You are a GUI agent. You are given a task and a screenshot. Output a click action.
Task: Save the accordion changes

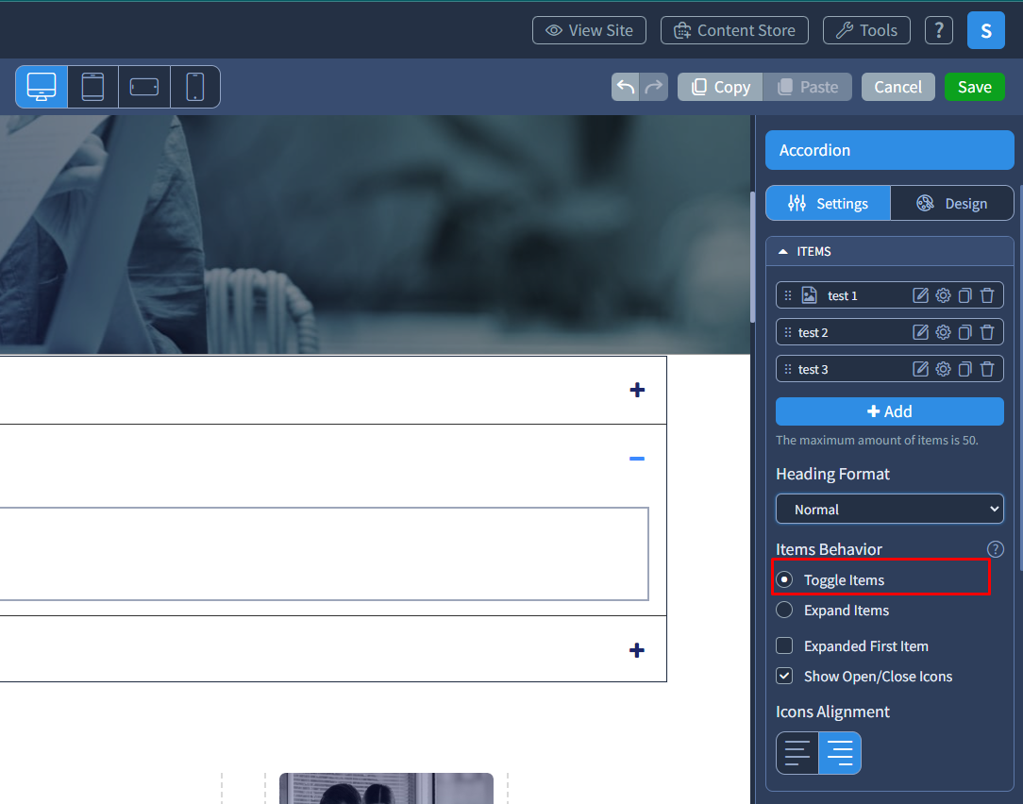coord(974,86)
